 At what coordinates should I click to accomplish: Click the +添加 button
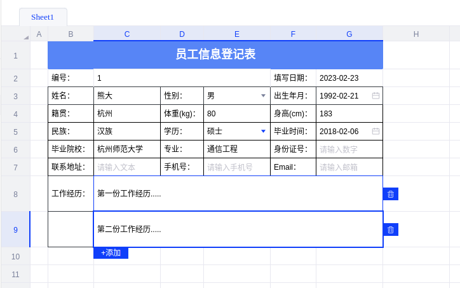click(111, 253)
